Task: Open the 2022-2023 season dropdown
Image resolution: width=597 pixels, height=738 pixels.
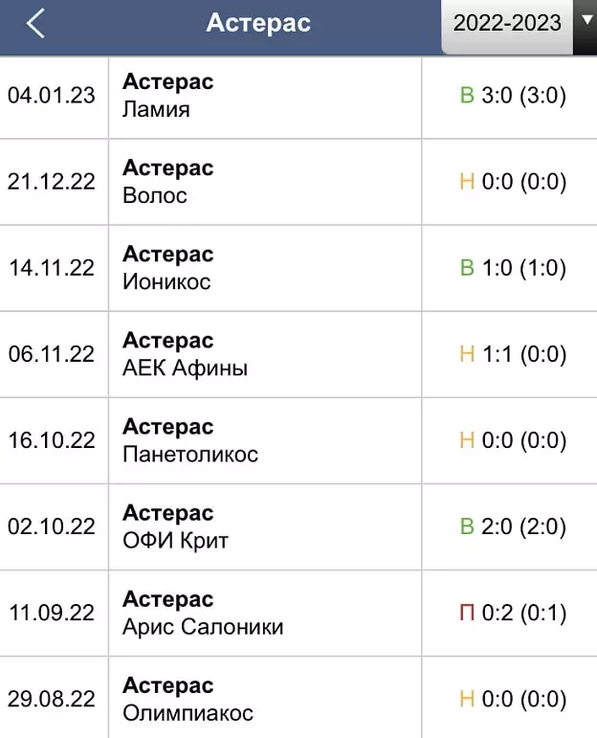Action: [x=508, y=24]
